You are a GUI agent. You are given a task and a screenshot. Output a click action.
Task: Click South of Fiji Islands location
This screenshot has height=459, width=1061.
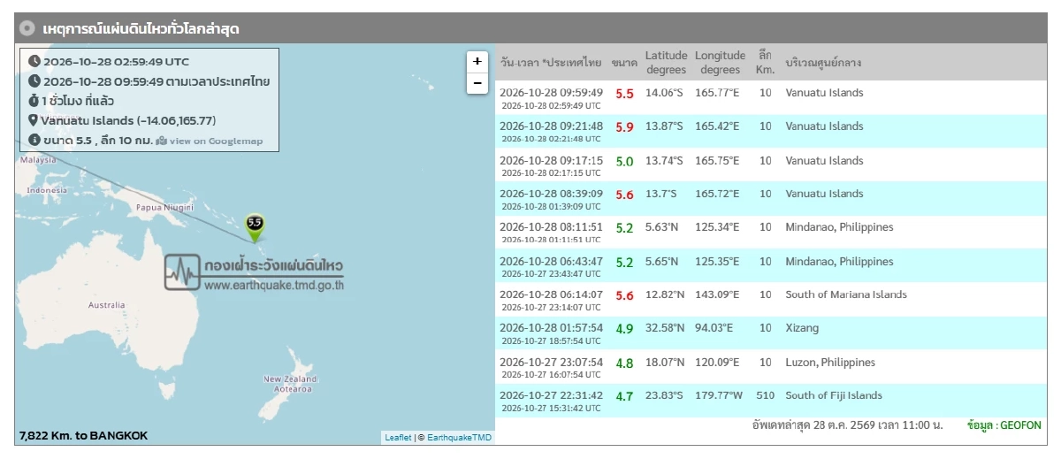click(x=834, y=395)
